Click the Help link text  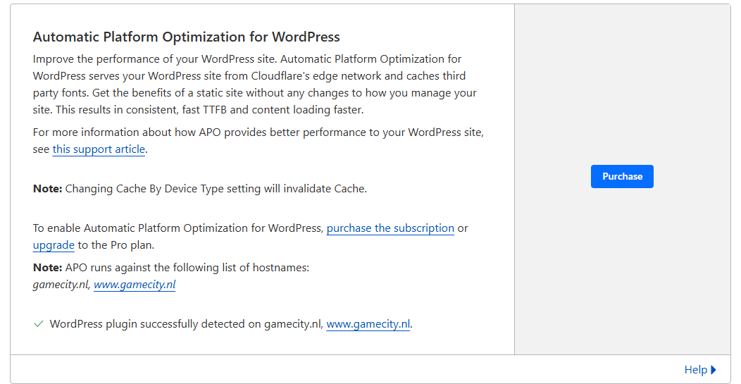point(695,370)
